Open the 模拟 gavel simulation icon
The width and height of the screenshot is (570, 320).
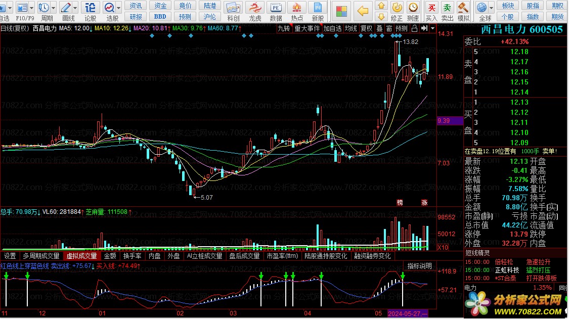(x=463, y=7)
